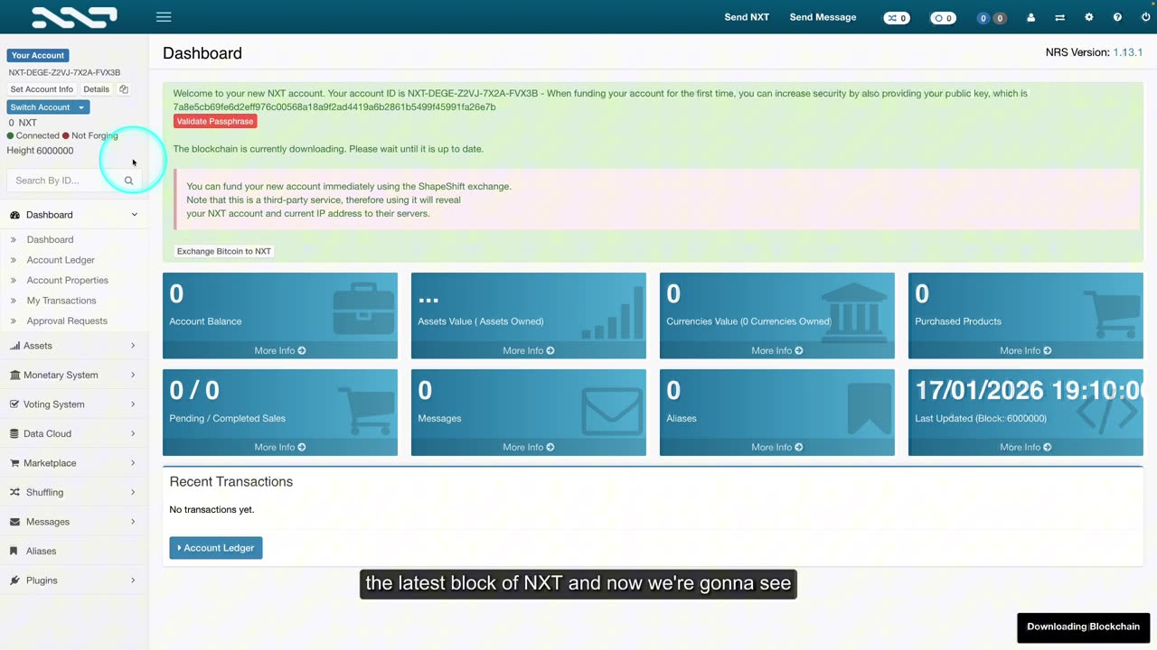Screen dimensions: 1157x650
Task: Open the shuffling notifications badge
Action: [x=897, y=18]
